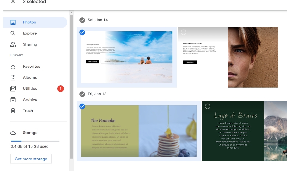Click the Albums bookmark icon
The height and width of the screenshot is (171, 287).
coord(13,78)
